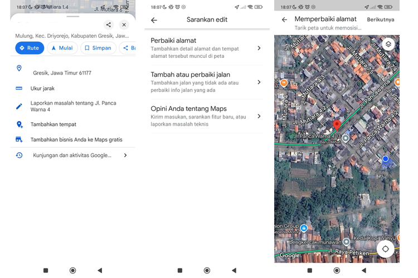Tap the back triangle in middle phone navbar
Viewport: 418px width, 278px height.
(234, 270)
